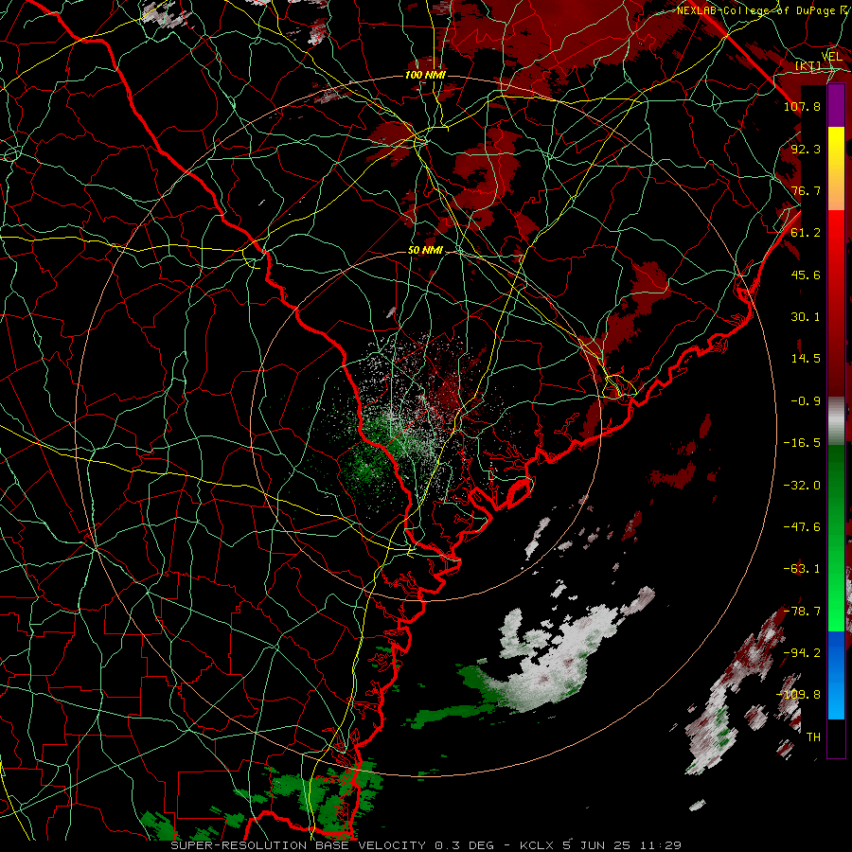Select the -16.5 scale value
The width and height of the screenshot is (852, 852).
pyautogui.click(x=802, y=443)
